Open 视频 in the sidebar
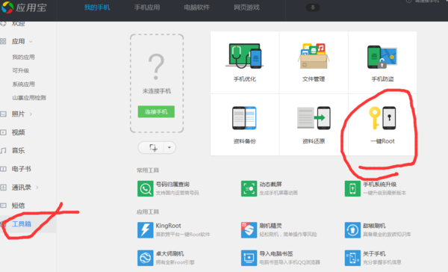448x272 pixels. click(x=18, y=132)
